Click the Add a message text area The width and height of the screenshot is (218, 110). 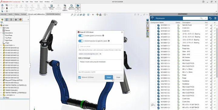tap(100, 65)
